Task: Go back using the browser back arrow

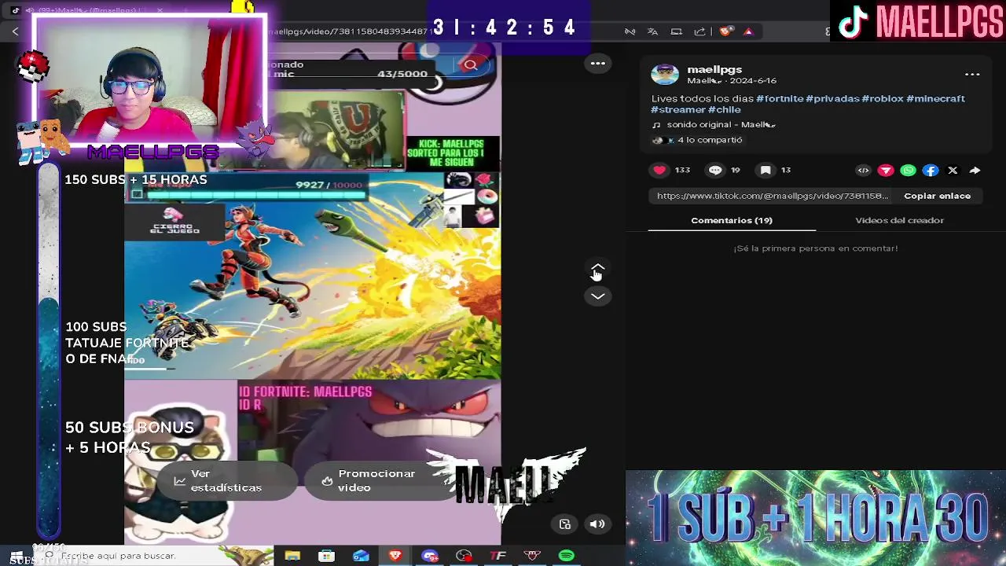Action: point(15,31)
